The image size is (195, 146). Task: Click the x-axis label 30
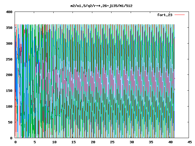point(132,142)
